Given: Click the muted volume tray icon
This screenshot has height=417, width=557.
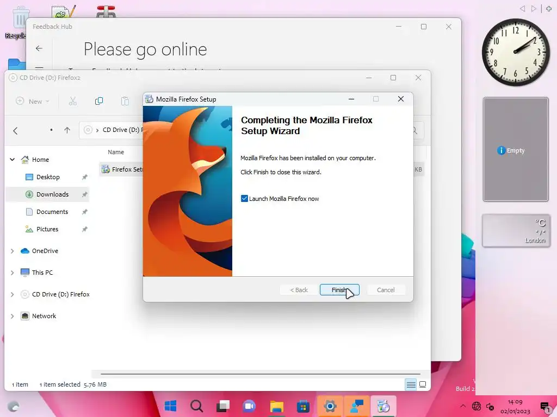Looking at the screenshot, I should click(490, 406).
